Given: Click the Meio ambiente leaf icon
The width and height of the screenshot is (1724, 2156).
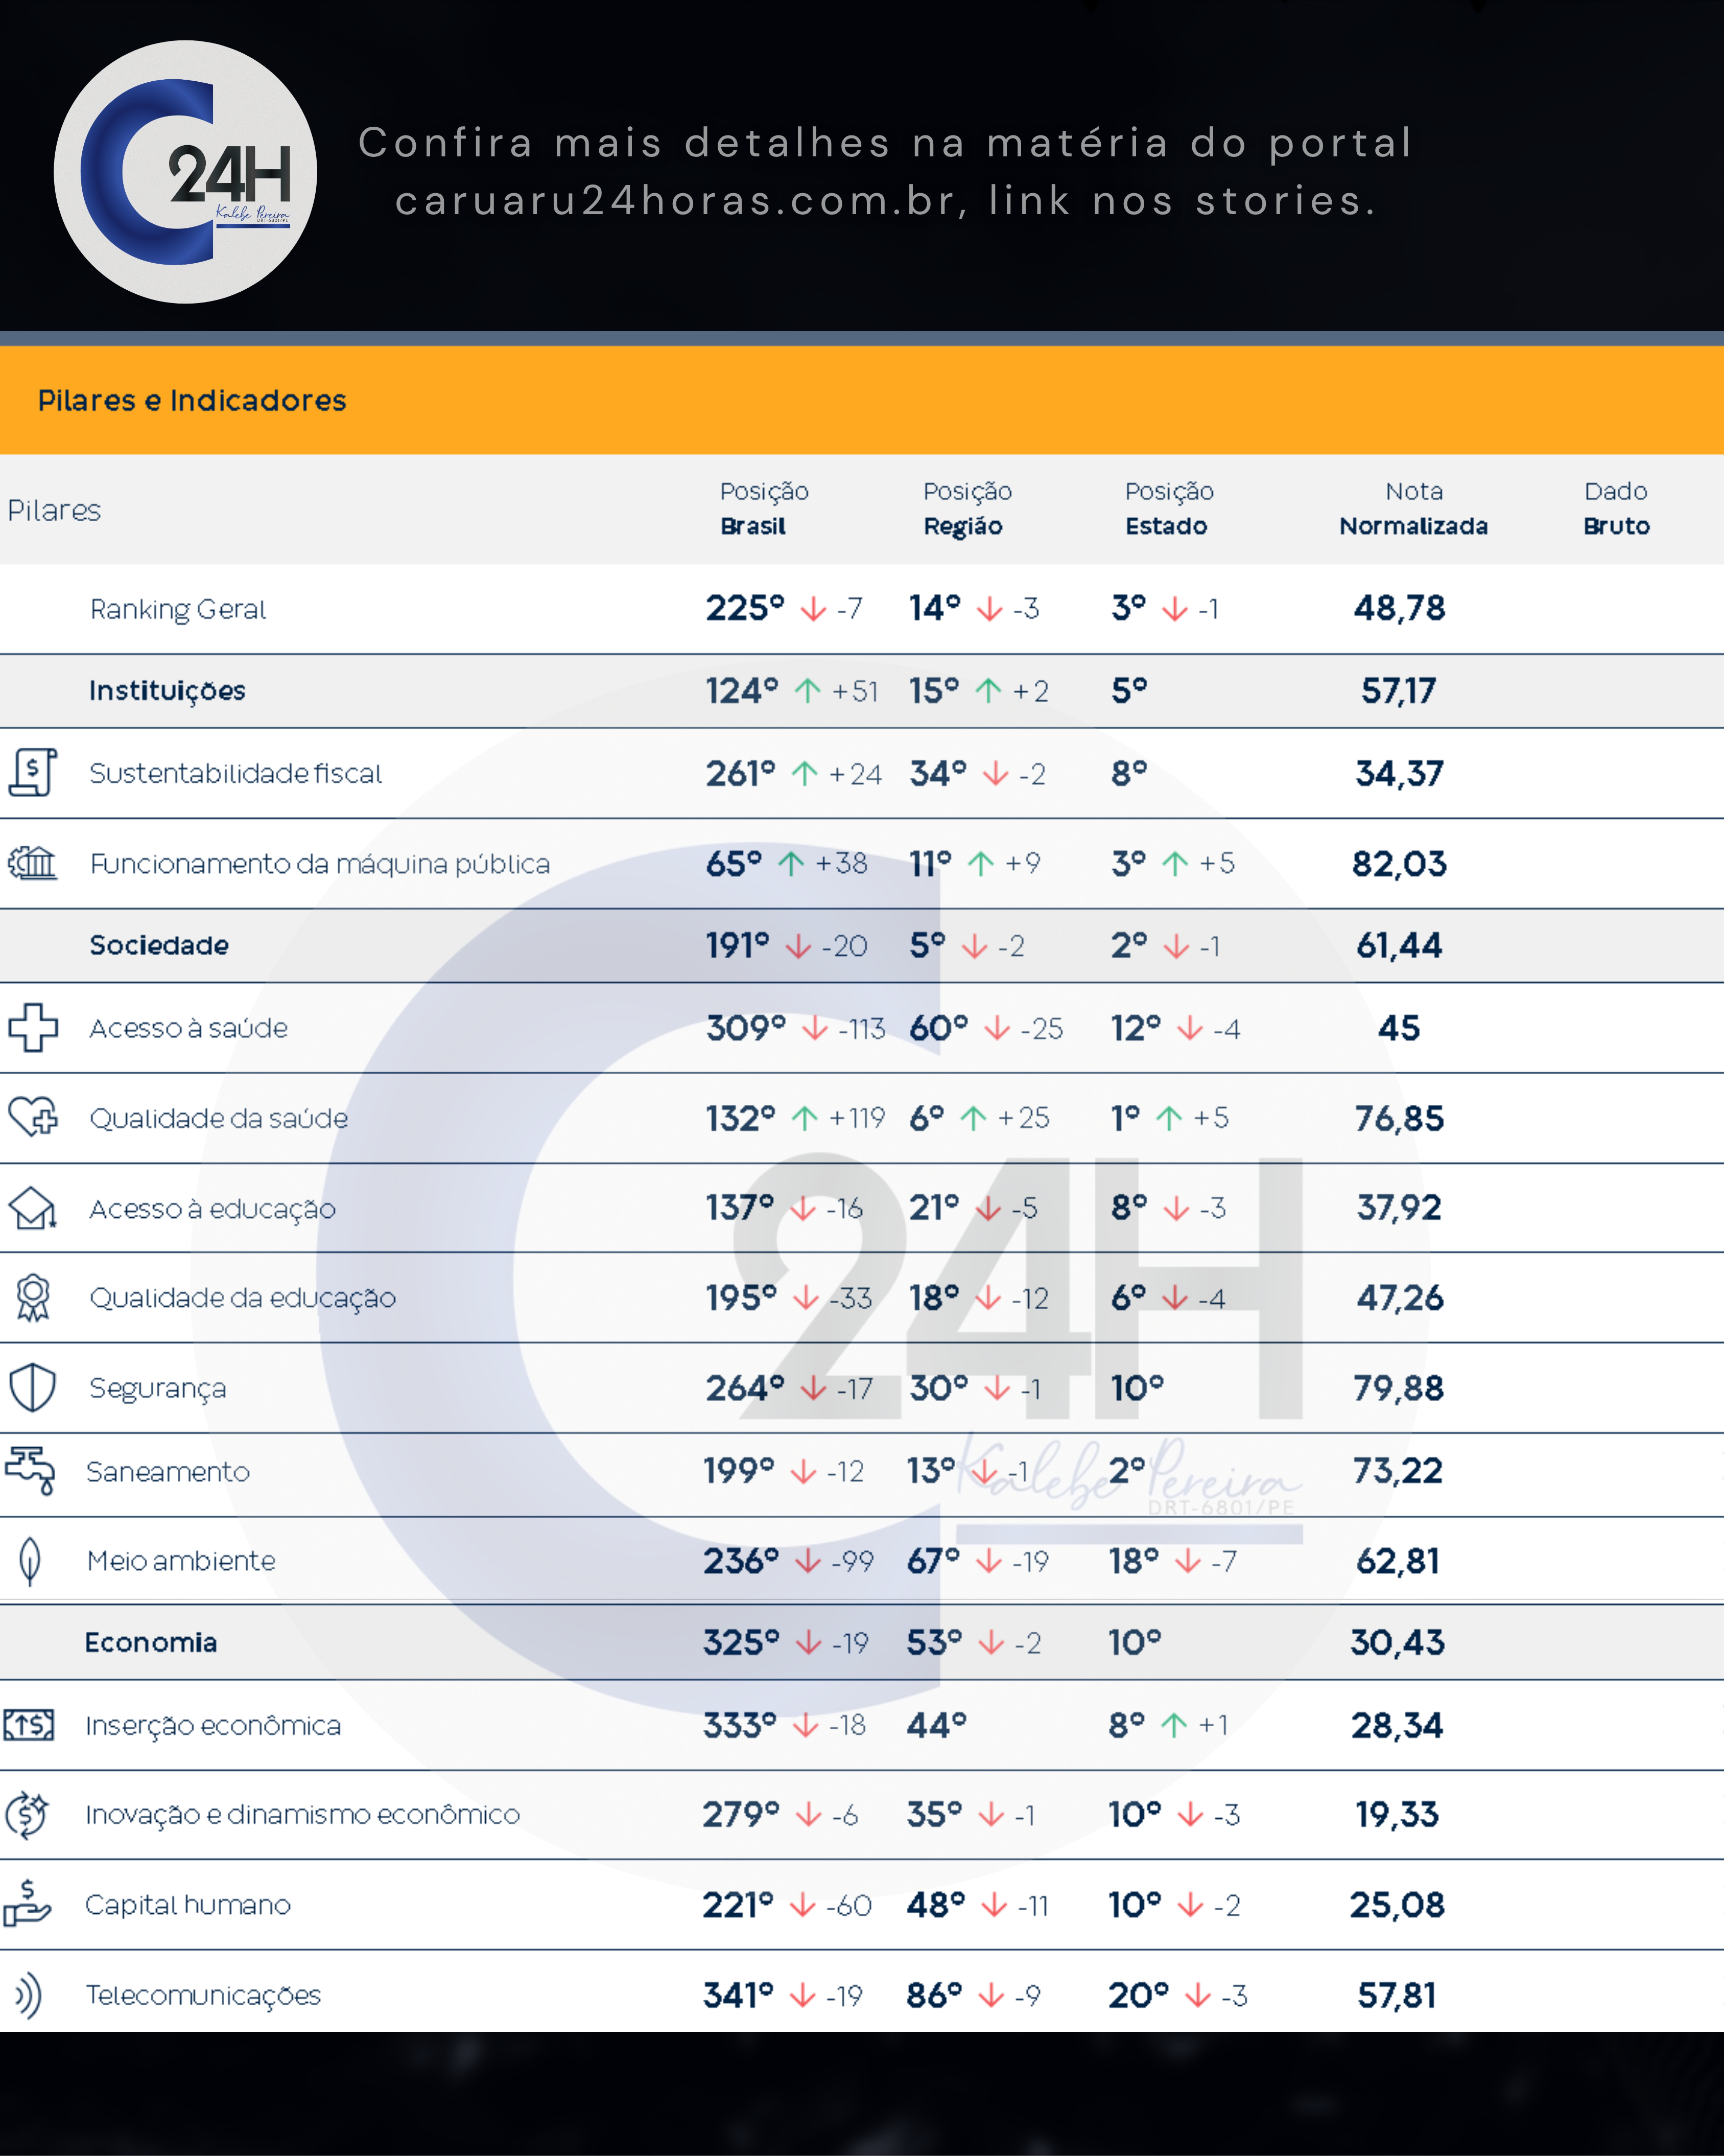Looking at the screenshot, I should [x=30, y=1560].
